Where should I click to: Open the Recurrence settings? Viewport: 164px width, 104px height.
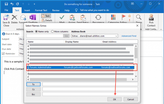pyautogui.click(x=98, y=17)
